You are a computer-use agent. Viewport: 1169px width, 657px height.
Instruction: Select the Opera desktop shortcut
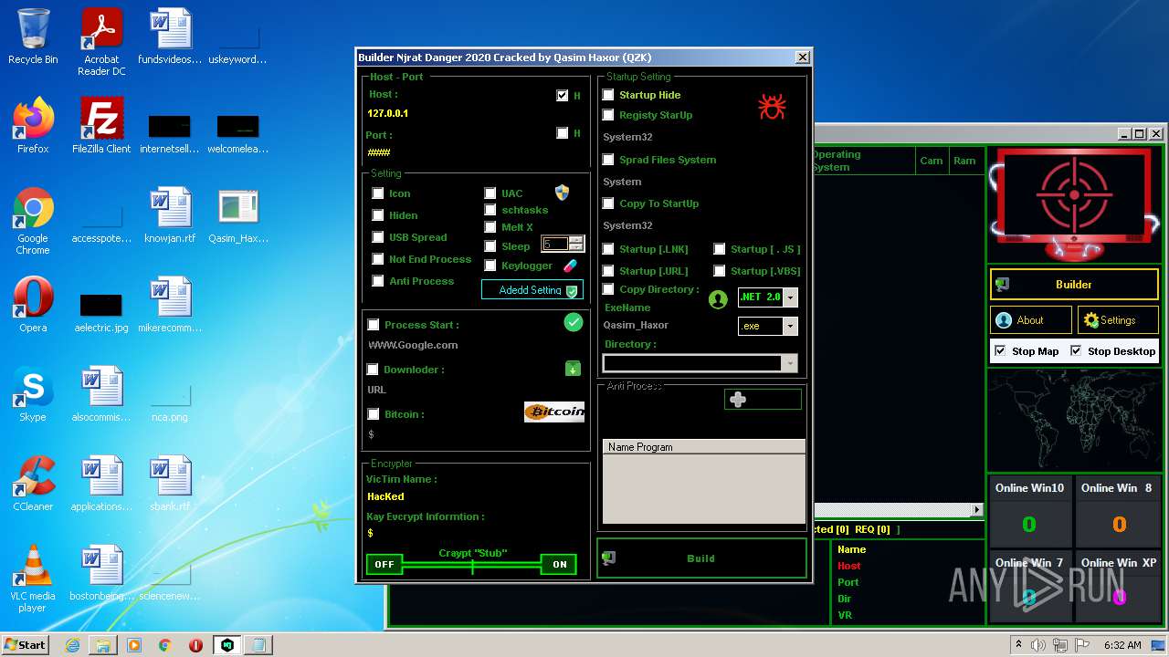click(x=33, y=304)
